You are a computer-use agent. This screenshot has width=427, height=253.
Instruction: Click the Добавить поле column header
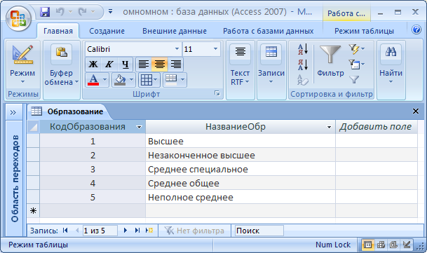coord(376,127)
